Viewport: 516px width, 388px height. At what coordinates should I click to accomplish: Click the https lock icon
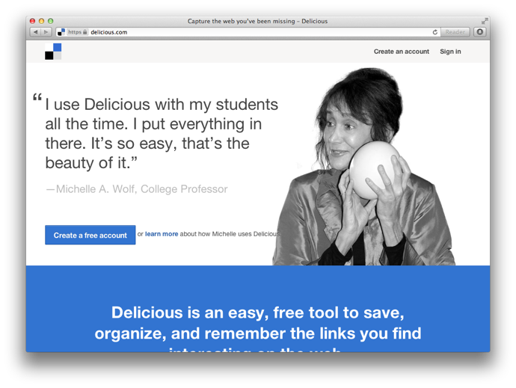point(85,32)
